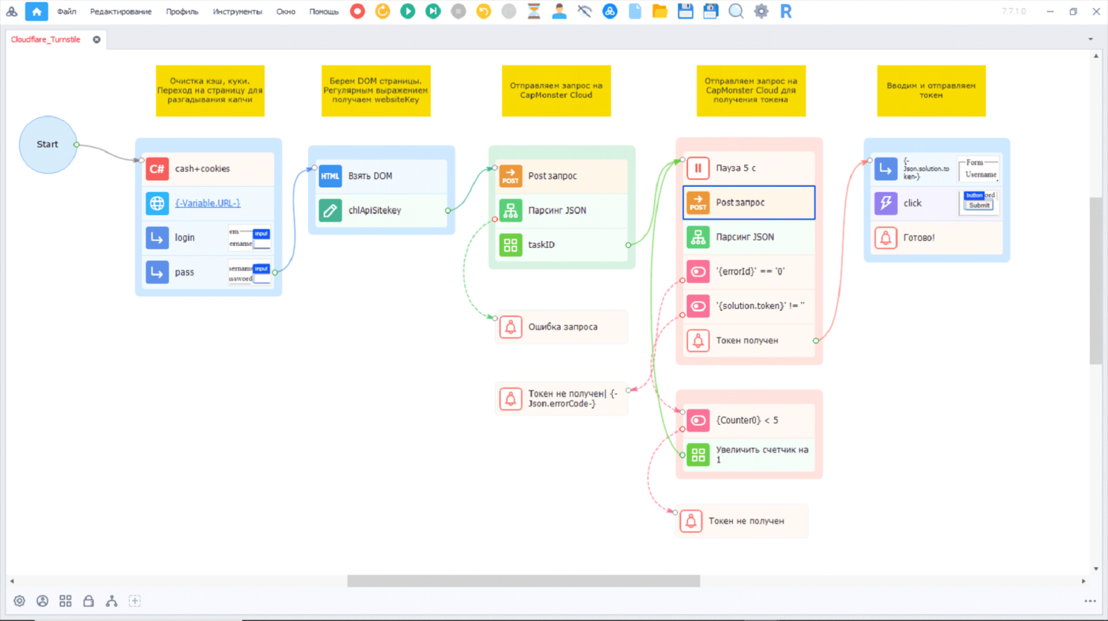Click the bottom user circle icon

coord(42,601)
